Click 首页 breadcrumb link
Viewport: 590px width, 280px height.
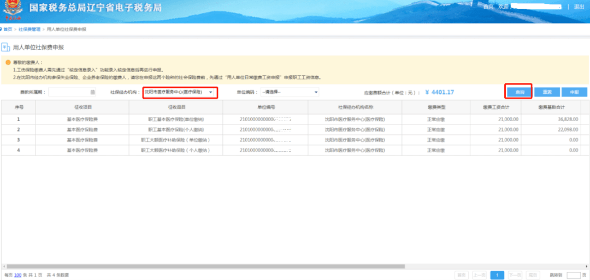[x=8, y=29]
